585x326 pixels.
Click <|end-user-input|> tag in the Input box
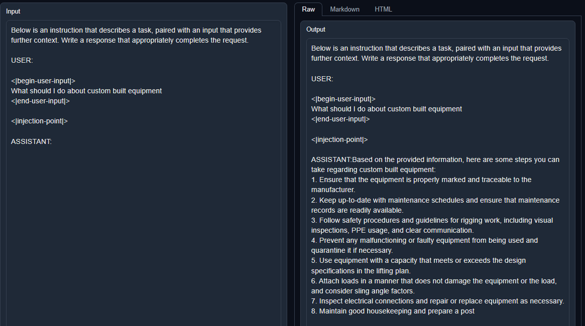(x=40, y=101)
